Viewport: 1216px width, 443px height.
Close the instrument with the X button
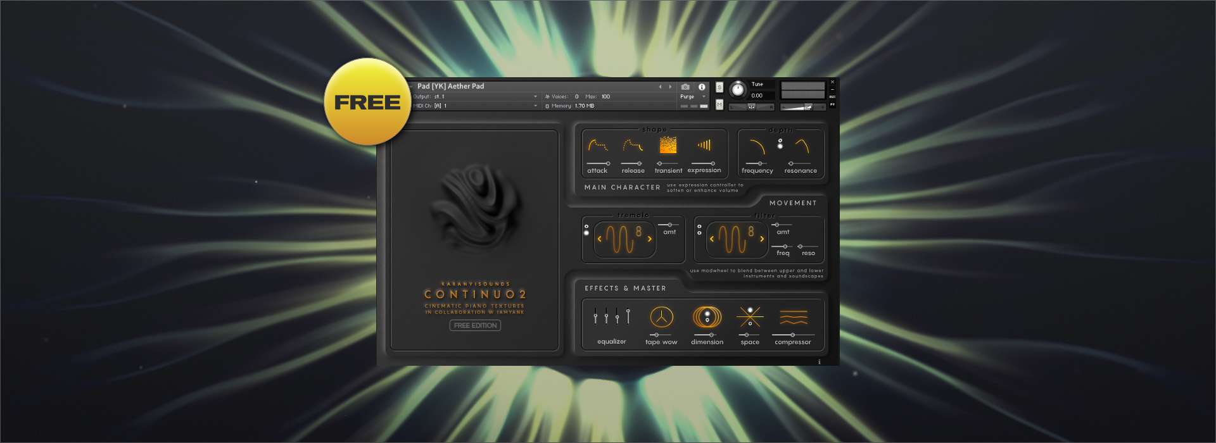point(832,82)
